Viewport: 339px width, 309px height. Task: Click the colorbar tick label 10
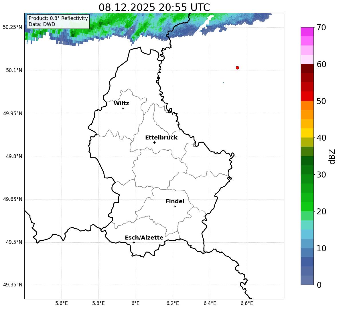click(x=321, y=248)
